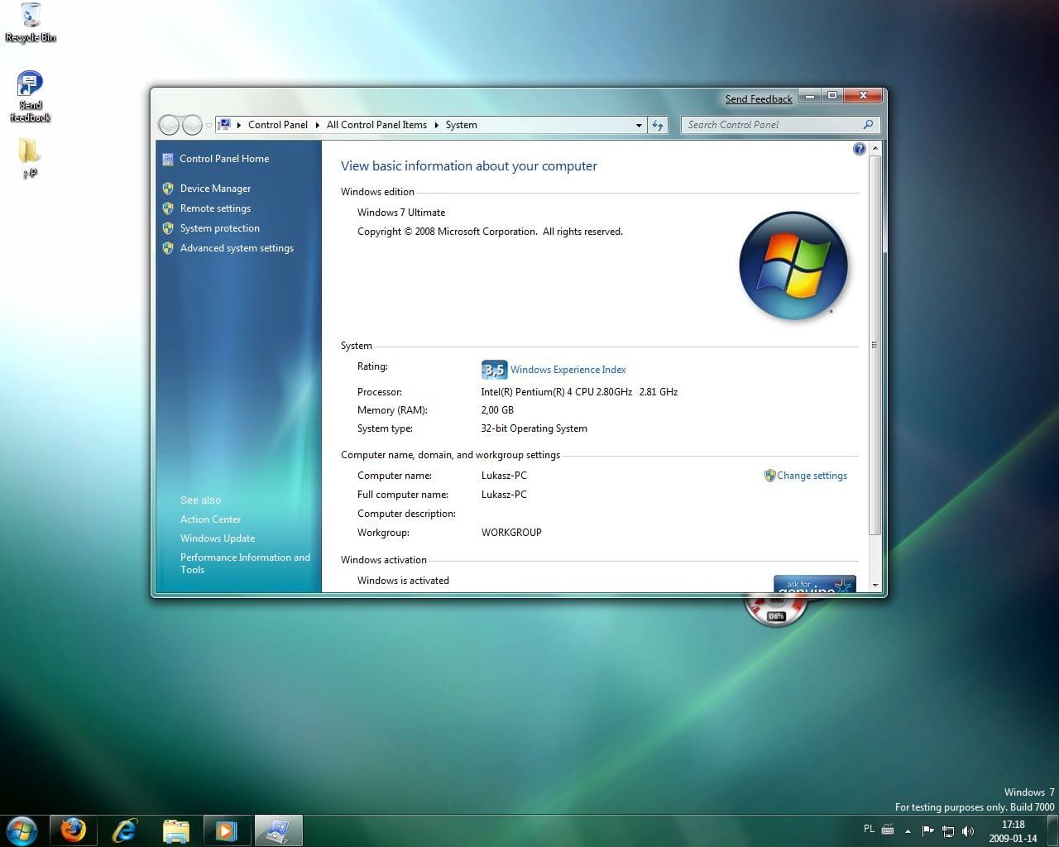This screenshot has width=1059, height=847.
Task: Click the shield icon beside Advanced system settings
Action: click(168, 248)
